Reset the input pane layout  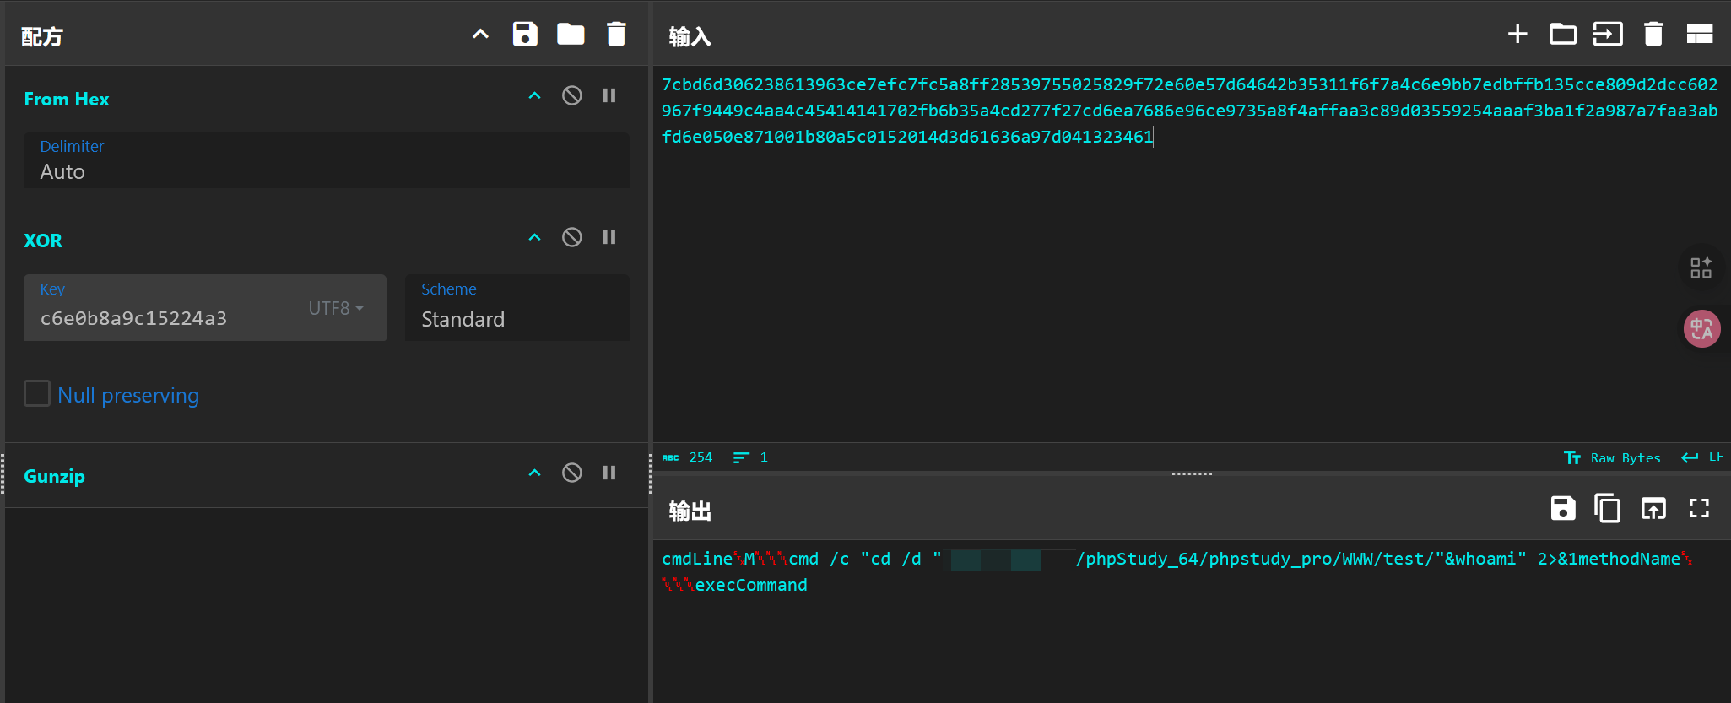pyautogui.click(x=1699, y=35)
